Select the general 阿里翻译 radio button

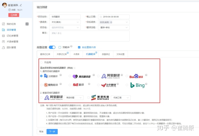pos(98,76)
